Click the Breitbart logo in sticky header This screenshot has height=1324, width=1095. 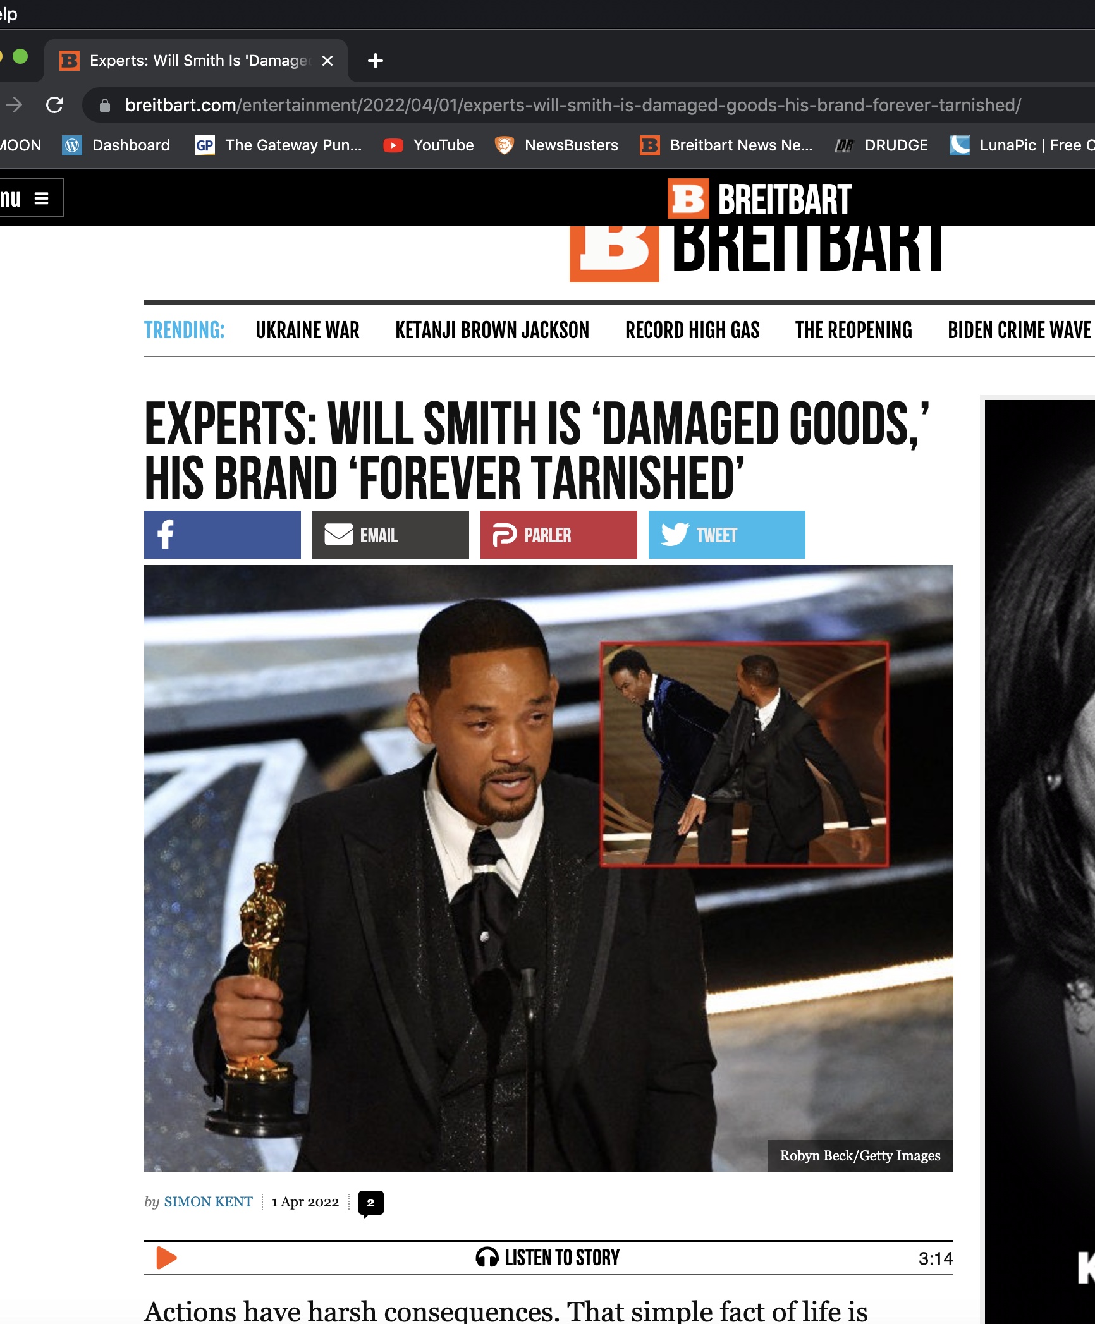pos(759,199)
